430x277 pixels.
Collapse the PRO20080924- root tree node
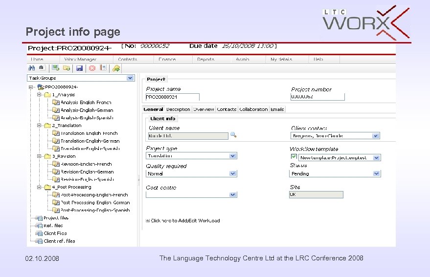(x=31, y=87)
